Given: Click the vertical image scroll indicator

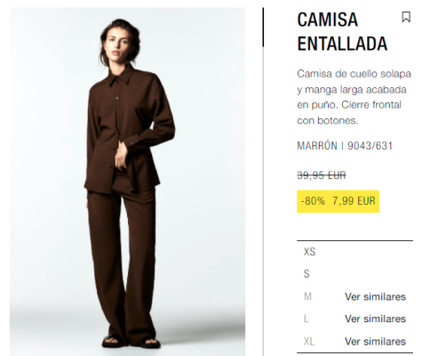Looking at the screenshot, I should tap(263, 28).
